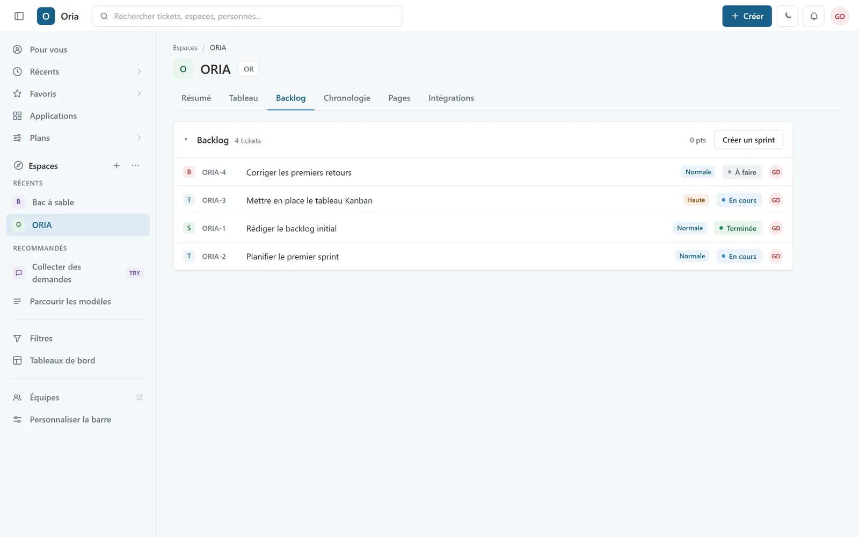Viewport: 859px width, 537px height.
Task: Open Personnaliser la barre settings
Action: tap(78, 419)
